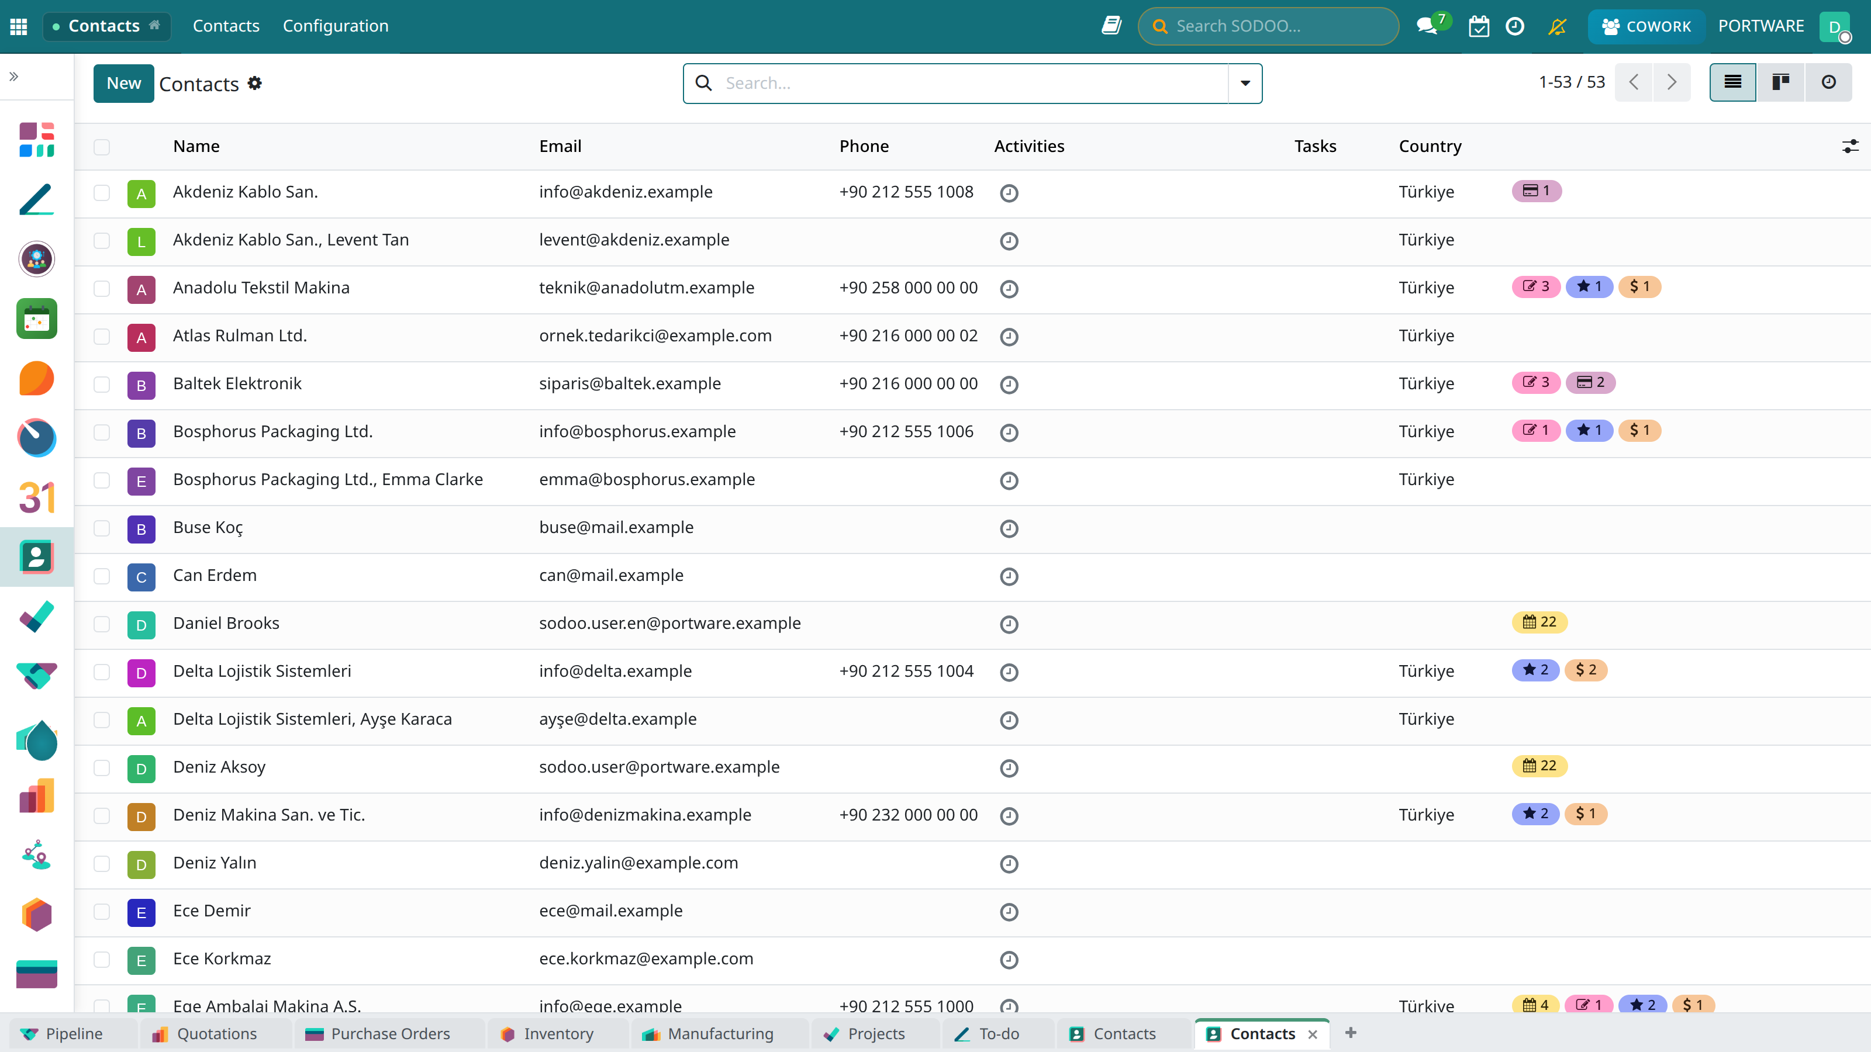1871x1052 pixels.
Task: Click the COWORK button
Action: coord(1646,26)
